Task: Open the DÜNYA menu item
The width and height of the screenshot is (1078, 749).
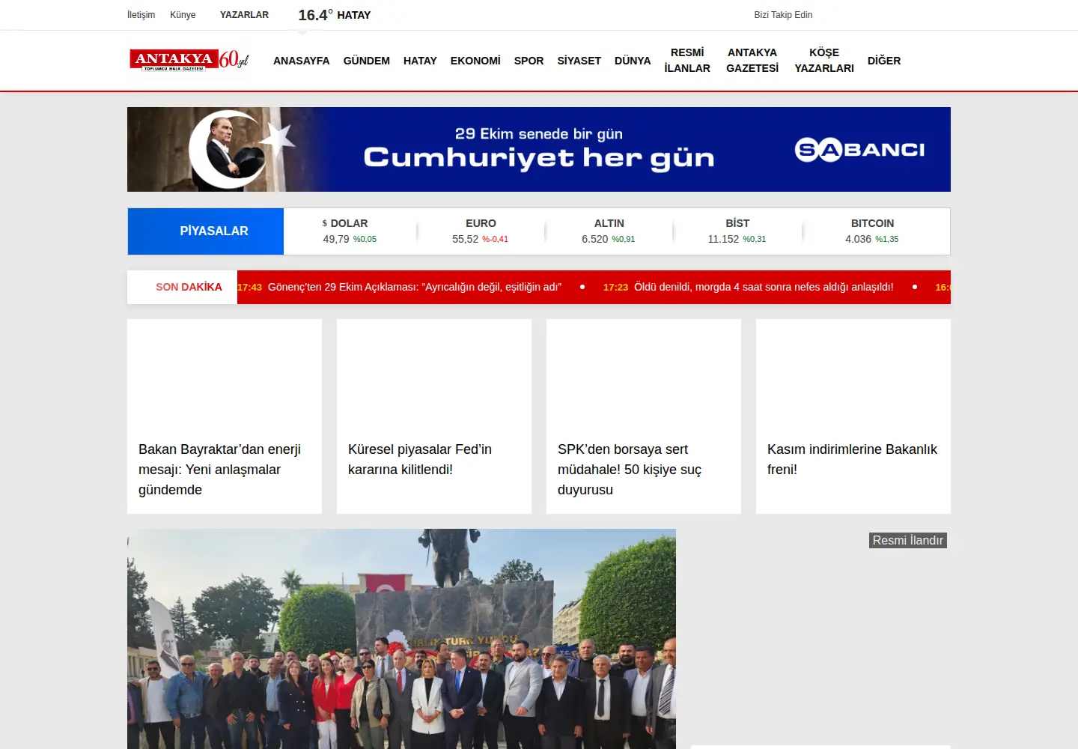Action: tap(633, 61)
